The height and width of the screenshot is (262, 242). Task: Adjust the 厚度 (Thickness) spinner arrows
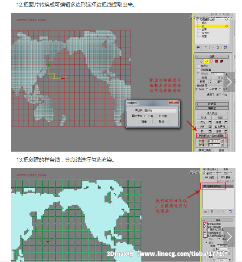[x=229, y=245]
